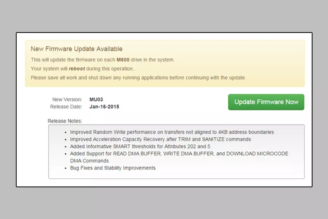
Task: Select the Jan-16-2015 date value
Action: [104, 107]
